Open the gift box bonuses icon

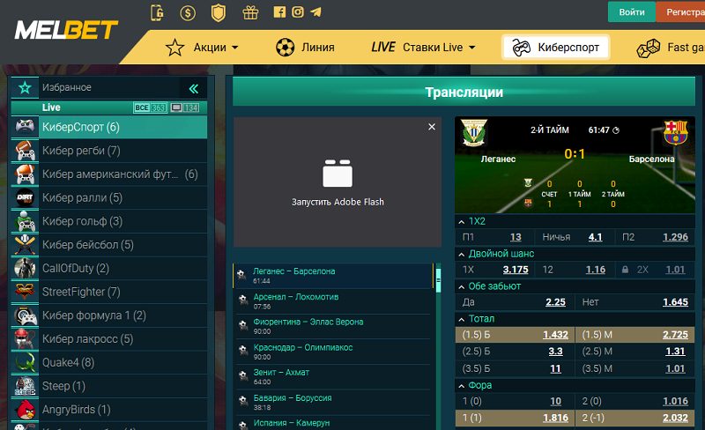(250, 12)
